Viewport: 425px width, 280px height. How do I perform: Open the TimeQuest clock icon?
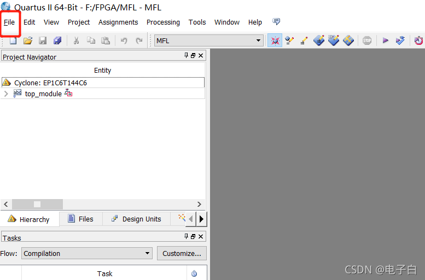pyautogui.click(x=419, y=40)
